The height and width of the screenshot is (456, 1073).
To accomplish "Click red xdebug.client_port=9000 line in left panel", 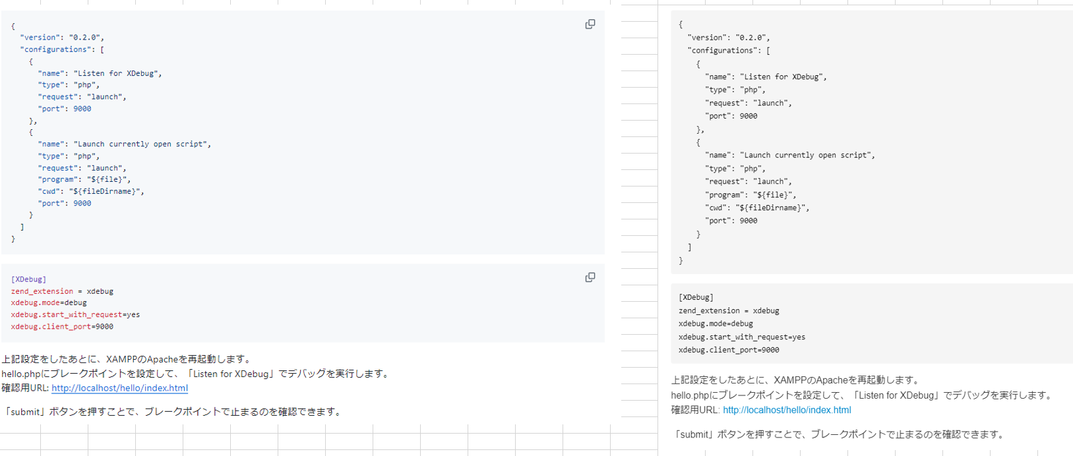I will coord(62,327).
